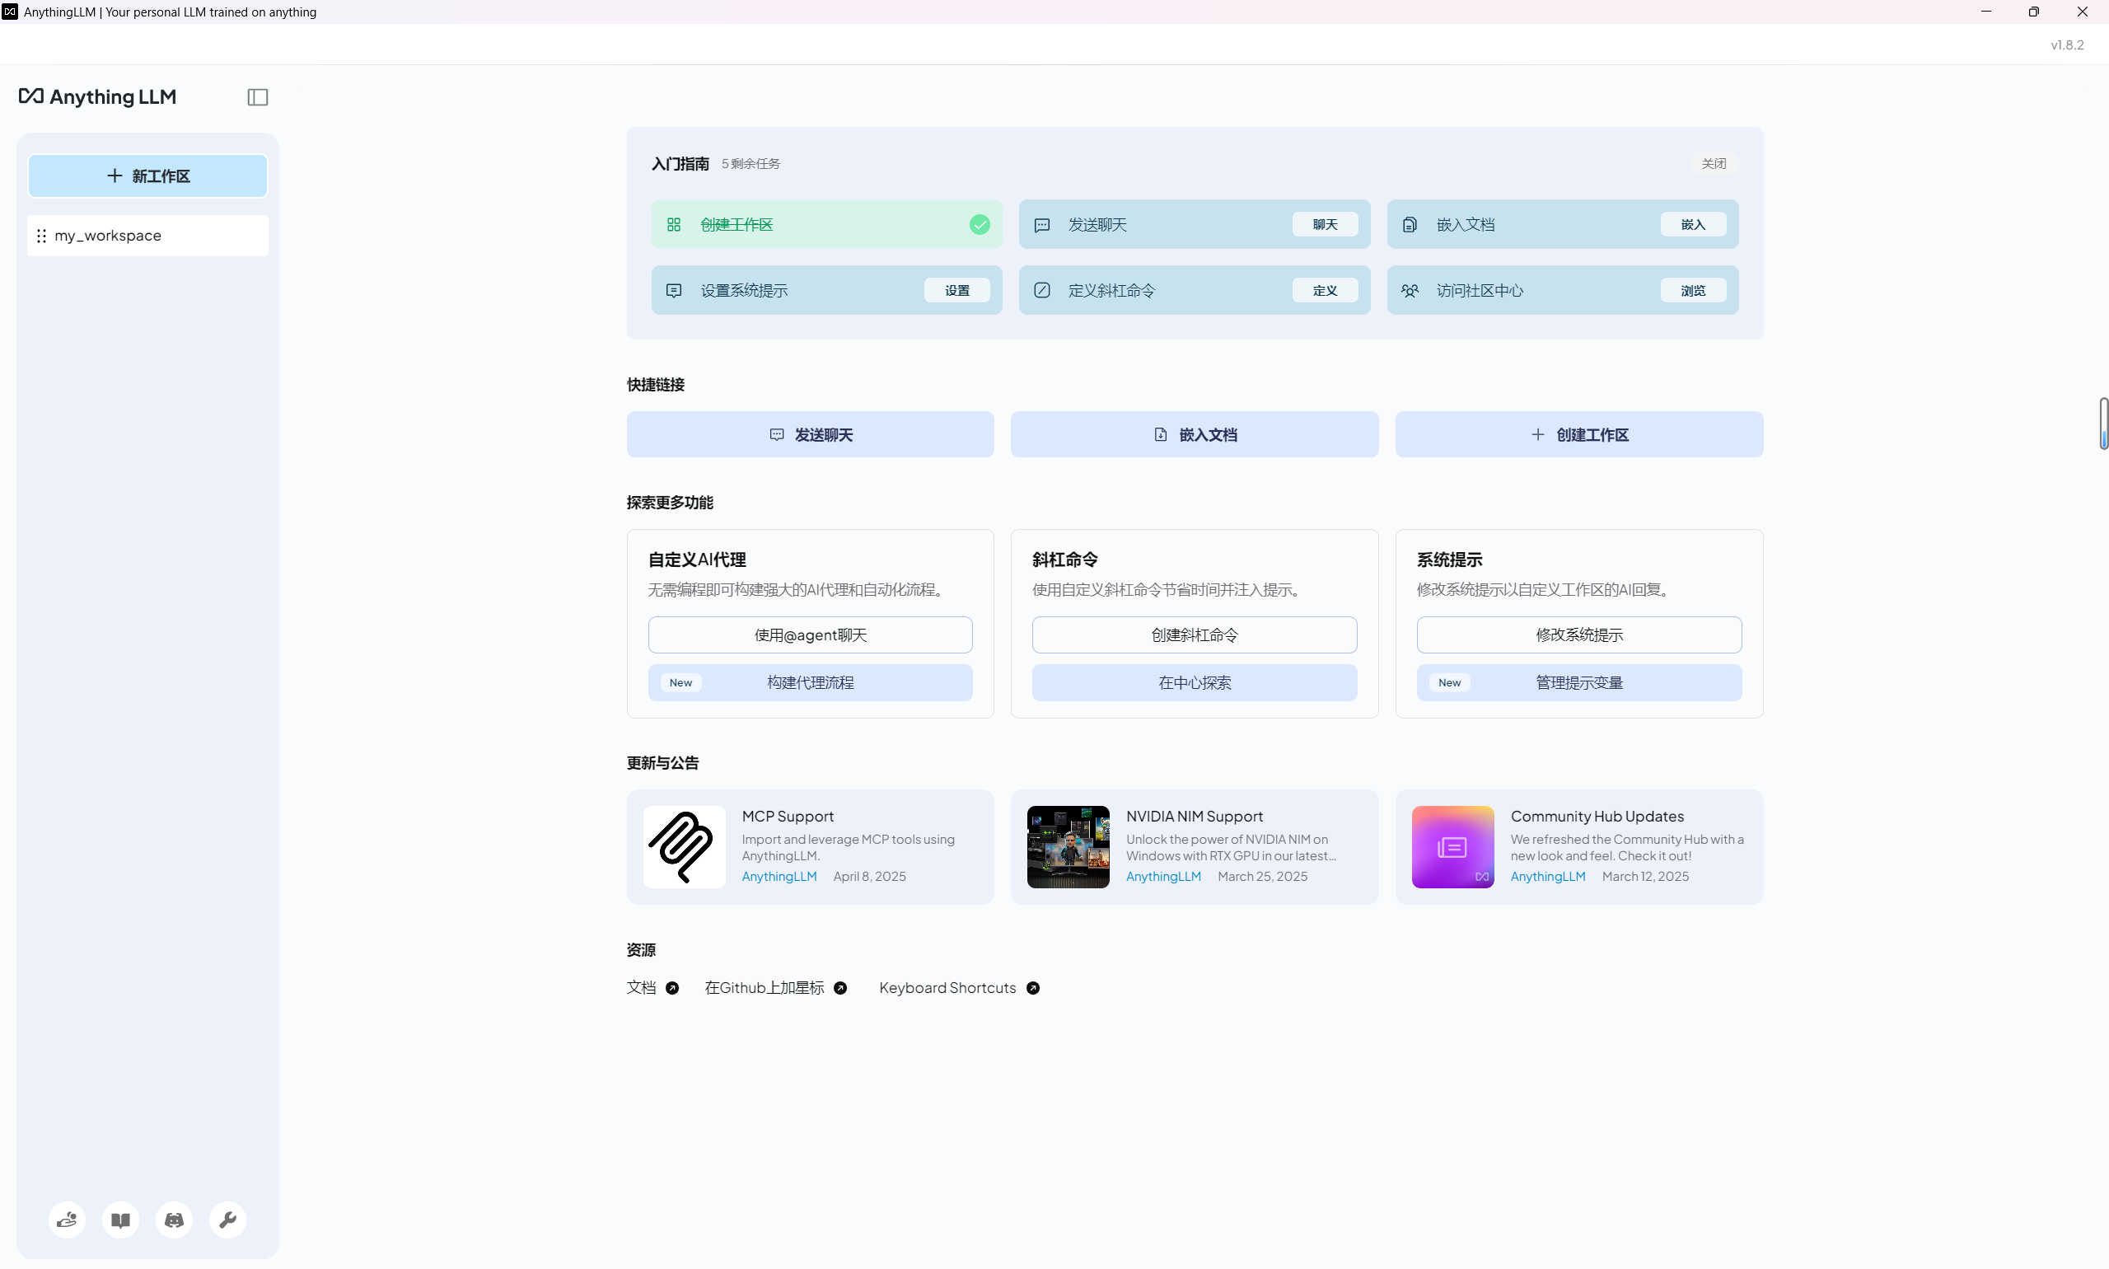Image resolution: width=2109 pixels, height=1269 pixels.
Task: Open the Keyboard Shortcuts link
Action: coord(947,989)
